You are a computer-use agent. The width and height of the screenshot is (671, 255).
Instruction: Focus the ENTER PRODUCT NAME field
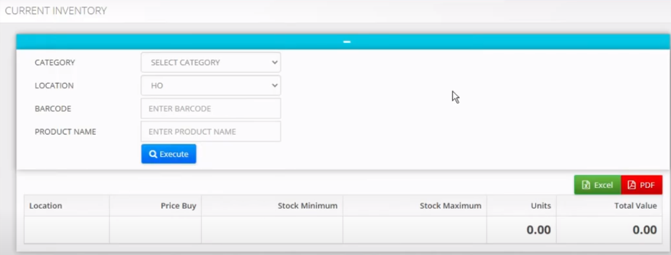[x=211, y=131]
